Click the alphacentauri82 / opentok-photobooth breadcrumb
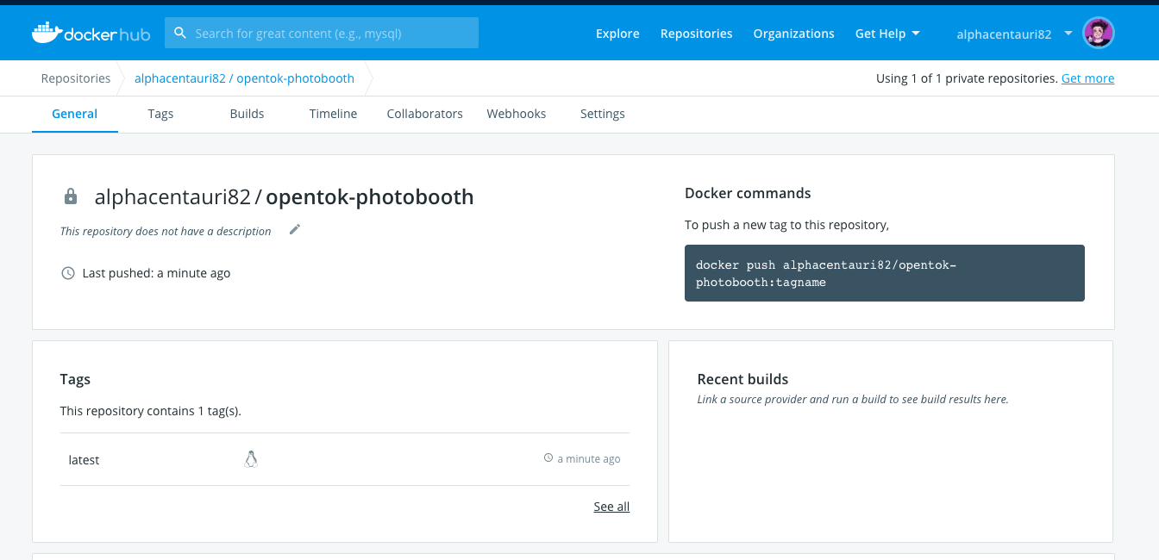Screen dimensions: 1159x560 point(244,78)
